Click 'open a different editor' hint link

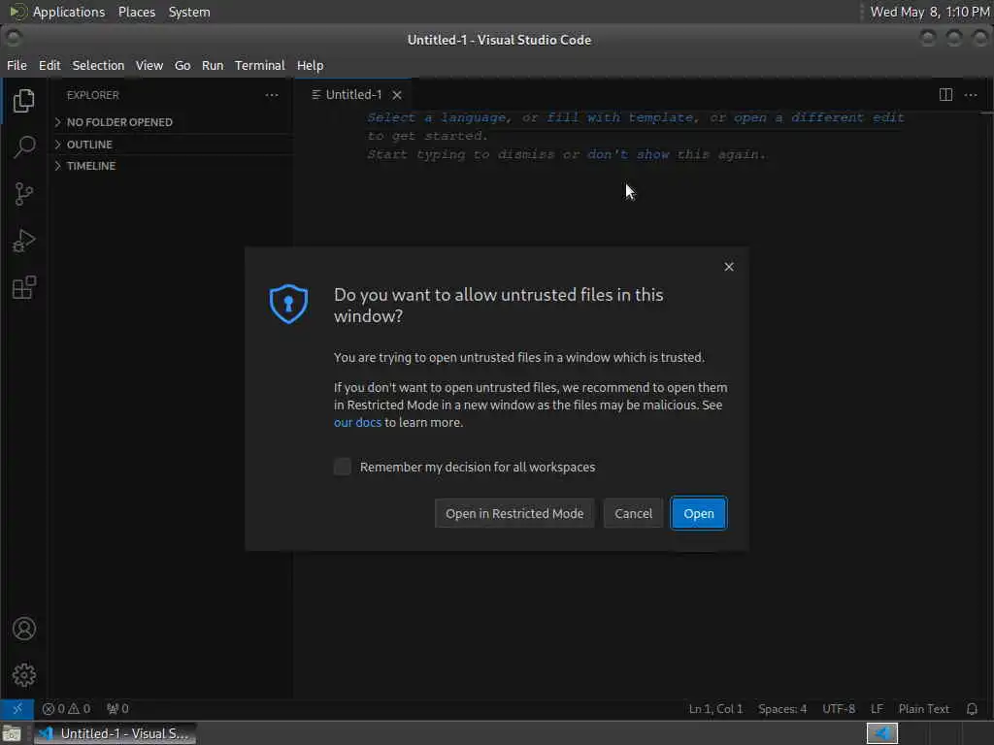click(819, 117)
